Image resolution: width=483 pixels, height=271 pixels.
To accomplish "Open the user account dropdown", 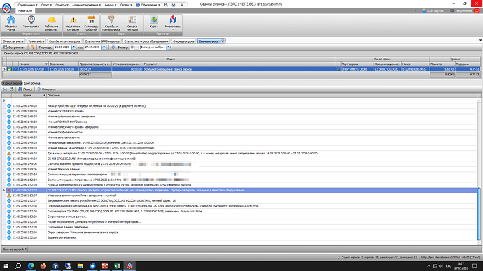I will click(435, 10).
